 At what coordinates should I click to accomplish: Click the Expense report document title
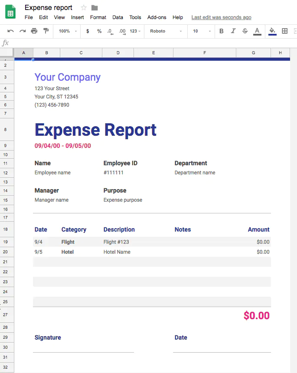click(49, 8)
